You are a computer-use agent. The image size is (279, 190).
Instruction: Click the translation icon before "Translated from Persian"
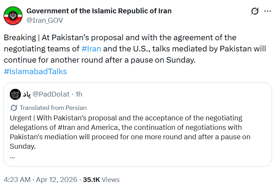14,108
